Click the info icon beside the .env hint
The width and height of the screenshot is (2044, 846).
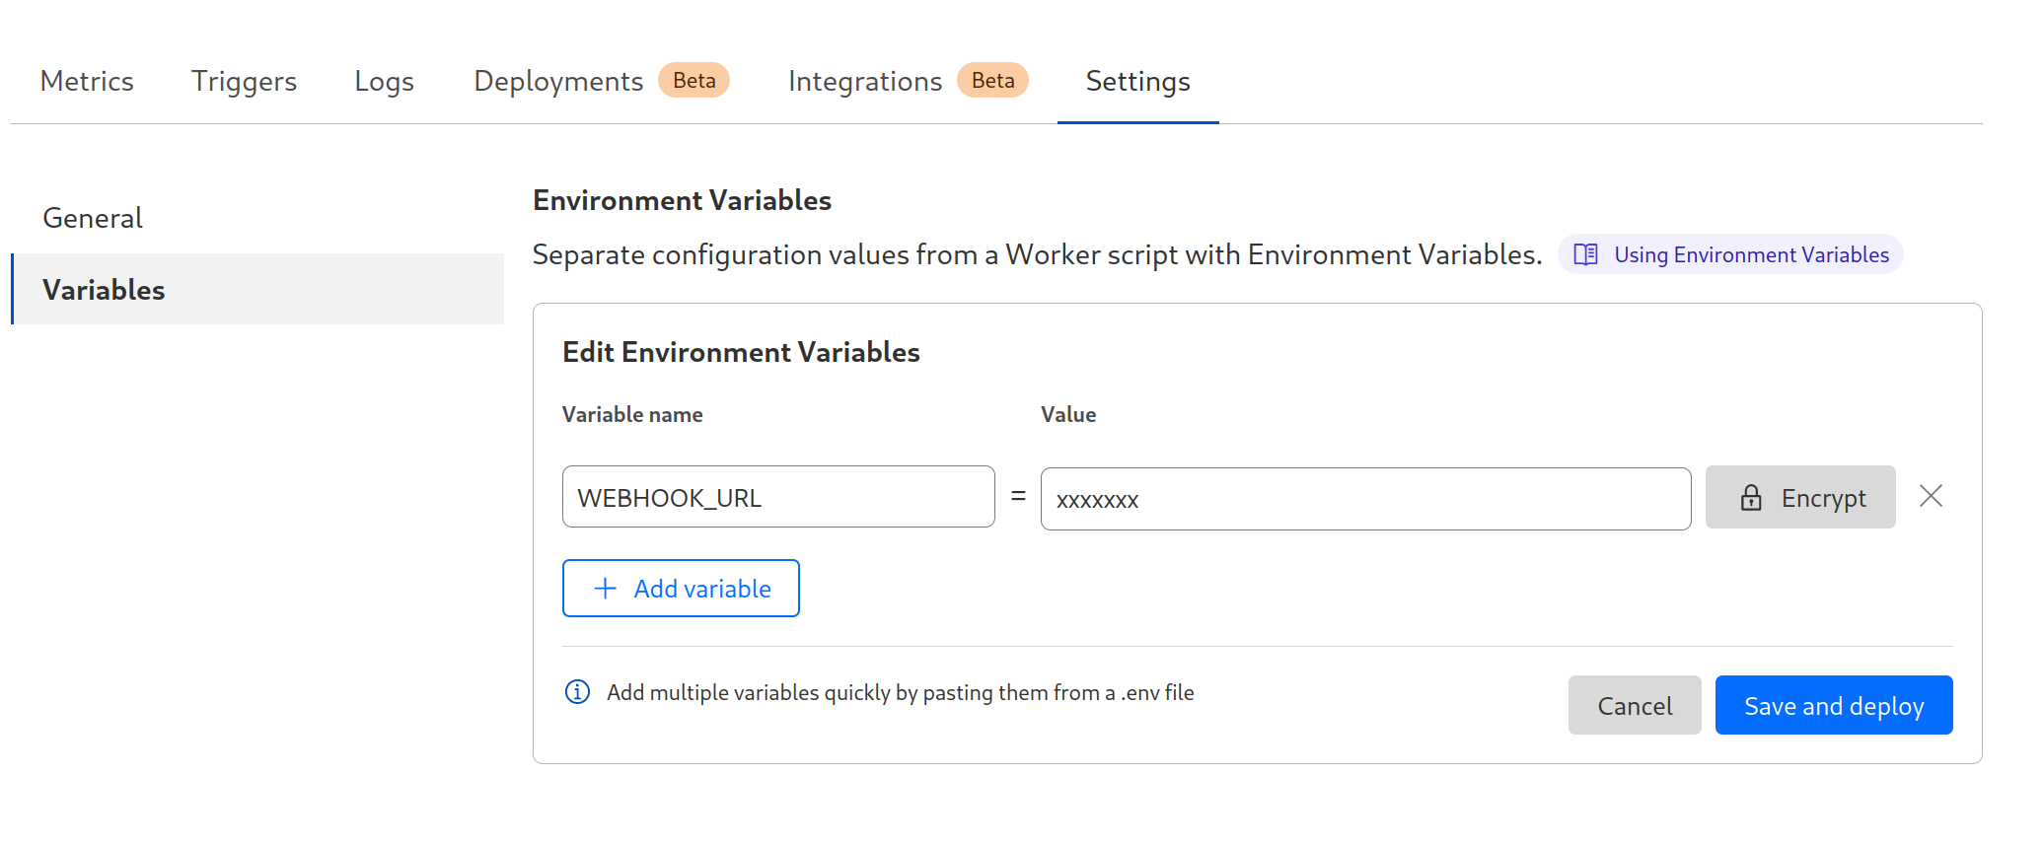(x=577, y=692)
